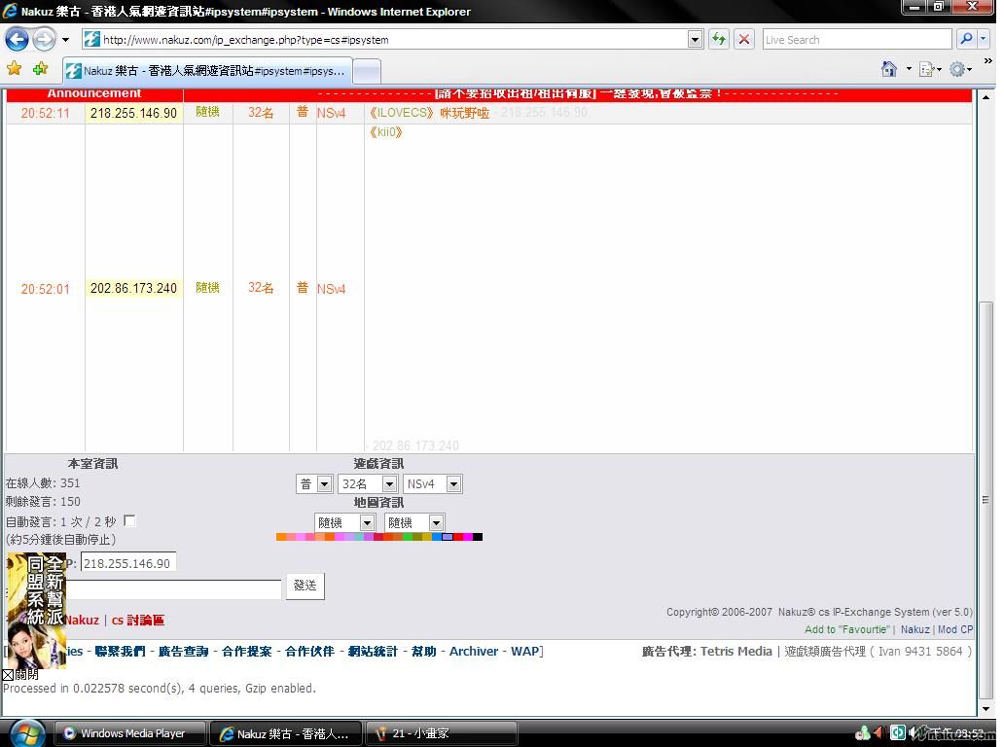Image resolution: width=1004 pixels, height=747 pixels.
Task: Open Windows Media Player from taskbar
Action: click(131, 733)
